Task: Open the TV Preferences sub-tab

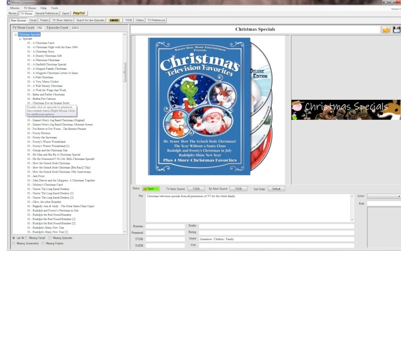Action: click(x=156, y=20)
